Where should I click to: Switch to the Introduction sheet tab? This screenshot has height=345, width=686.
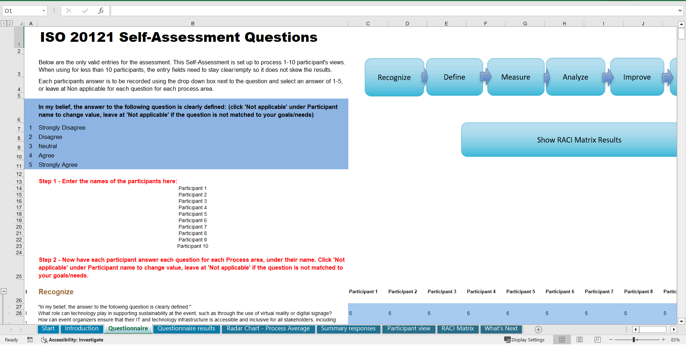(81, 329)
